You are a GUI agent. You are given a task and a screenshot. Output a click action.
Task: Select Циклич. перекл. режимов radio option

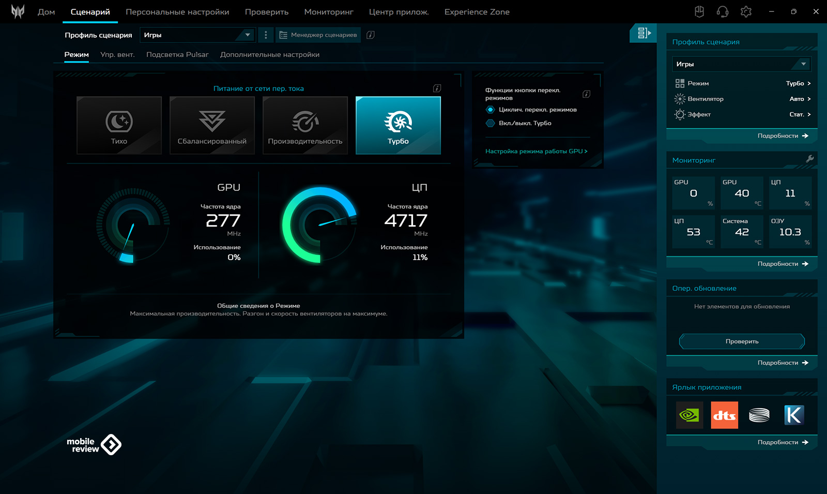click(x=491, y=110)
